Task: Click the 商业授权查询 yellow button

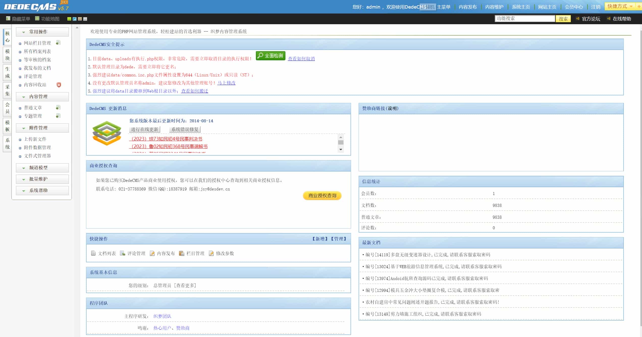Action: [x=322, y=195]
